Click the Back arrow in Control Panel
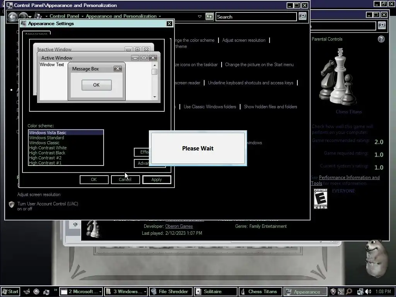The height and width of the screenshot is (297, 396). coord(12,17)
